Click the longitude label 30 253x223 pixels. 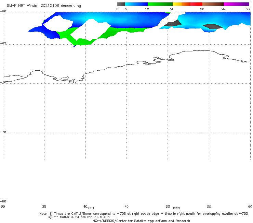pos(3,207)
